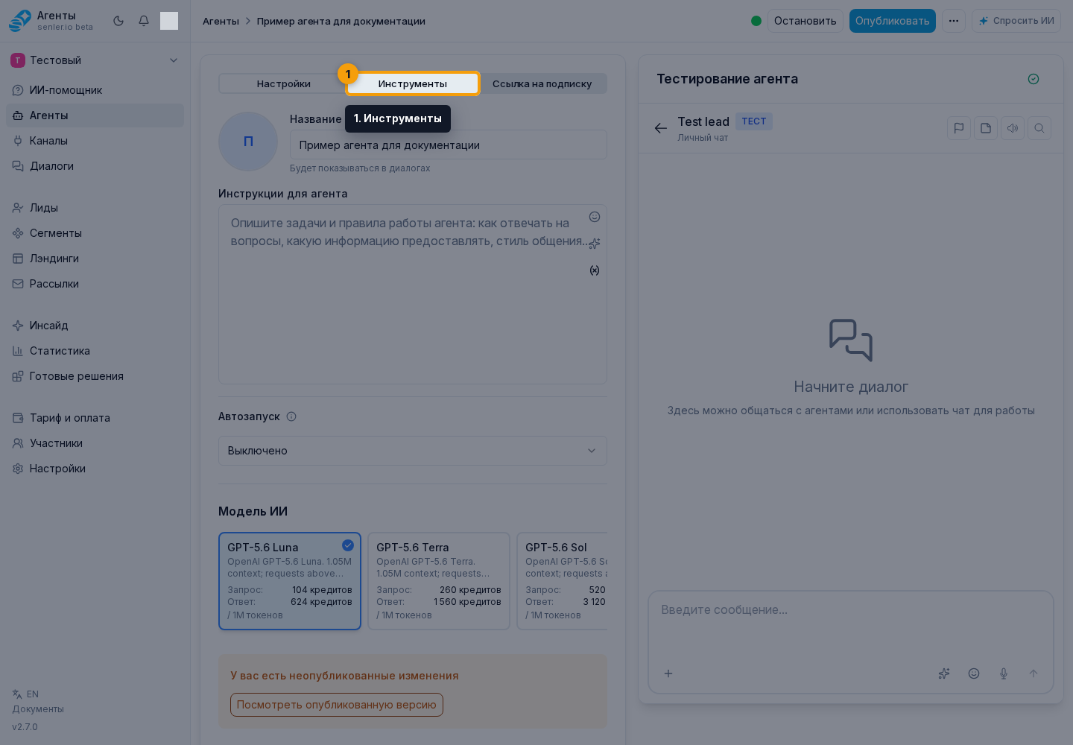
Task: Click the Спросить ИИ button
Action: coord(1016,21)
